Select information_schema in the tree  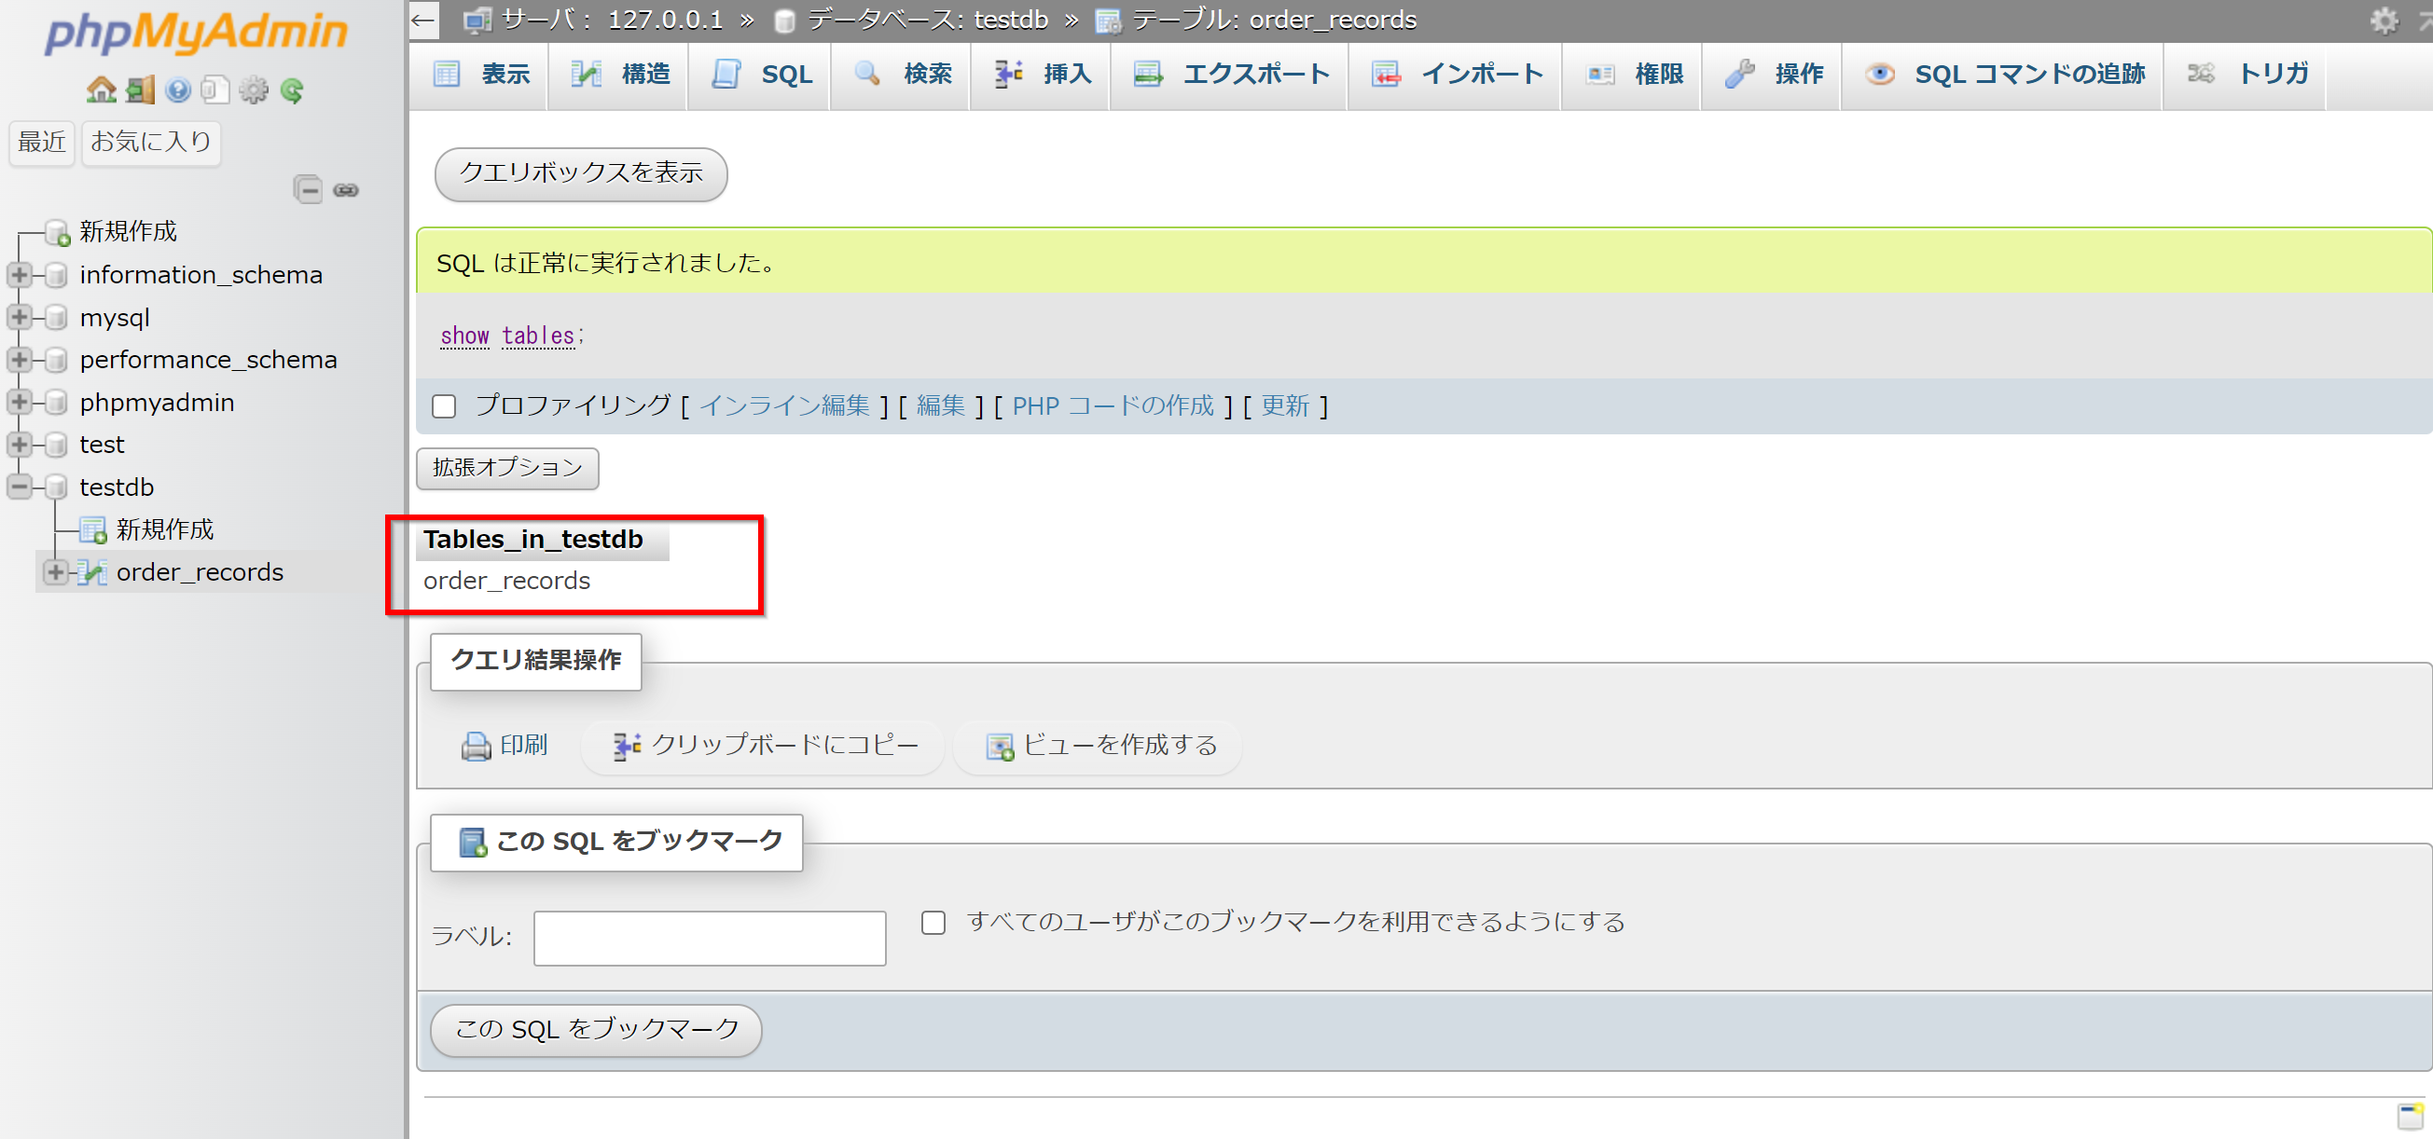201,275
